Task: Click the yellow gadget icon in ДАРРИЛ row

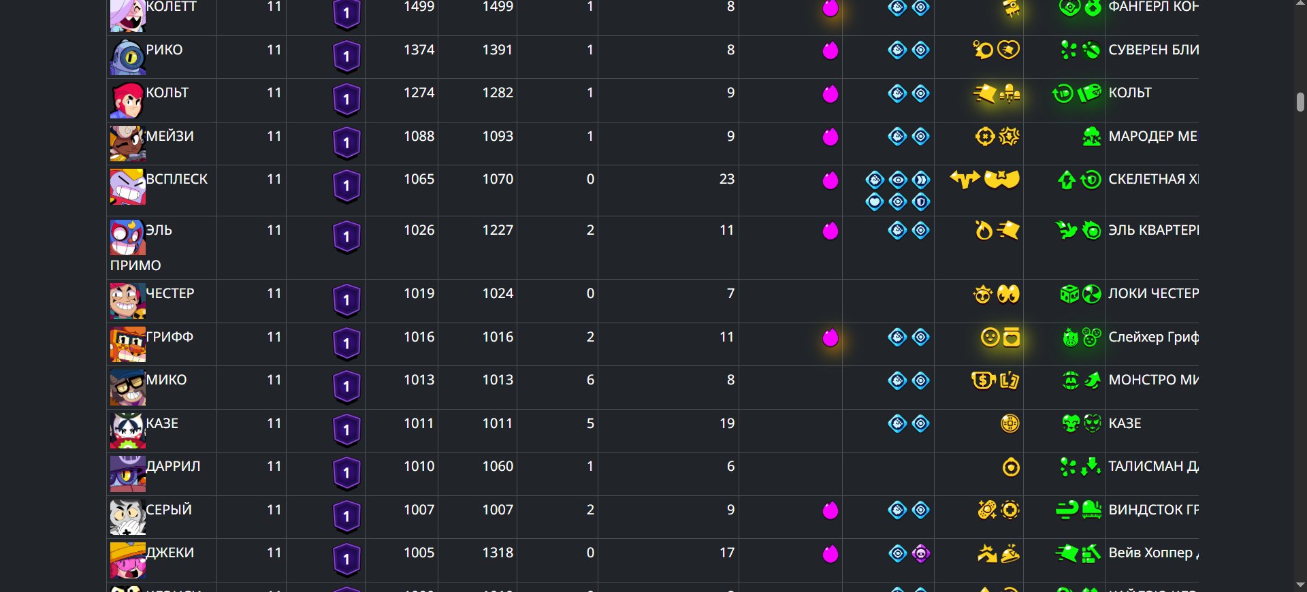Action: click(x=1011, y=467)
